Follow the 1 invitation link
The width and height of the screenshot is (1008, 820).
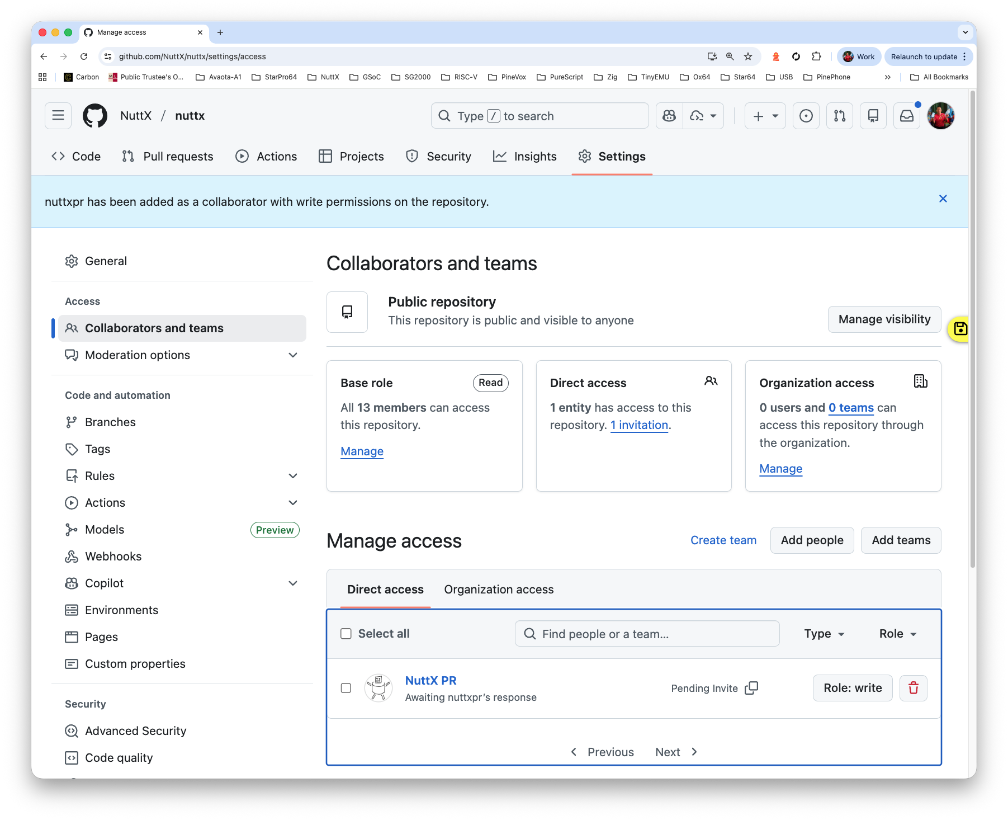pos(639,425)
